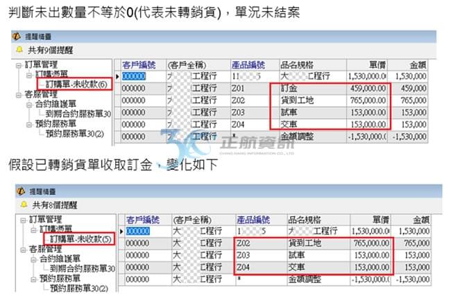The width and height of the screenshot is (451, 298).
Task: Collapse the 訂購憑單 node in the 8-reminder window
Action: click(x=33, y=230)
